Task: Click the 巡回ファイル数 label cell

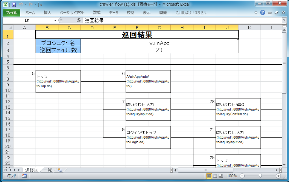Action: point(58,50)
